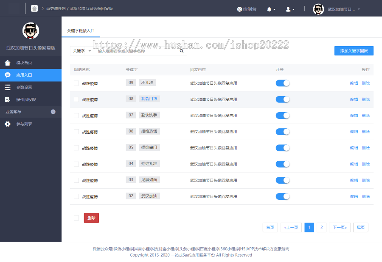The width and height of the screenshot is (382, 262).
Task: Click the red 删除 bulk delete button
Action: 91,218
